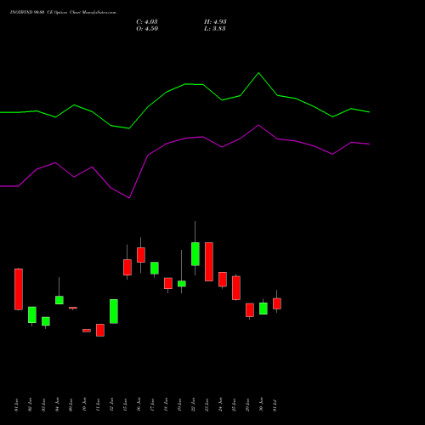Click the '19 Jun' date axis label
The width and height of the screenshot is (425, 425).
pyautogui.click(x=179, y=405)
